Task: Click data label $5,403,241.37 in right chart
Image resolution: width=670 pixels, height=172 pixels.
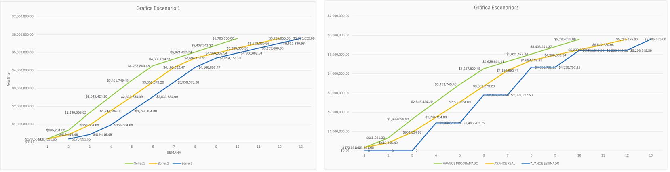Action: pyautogui.click(x=541, y=47)
